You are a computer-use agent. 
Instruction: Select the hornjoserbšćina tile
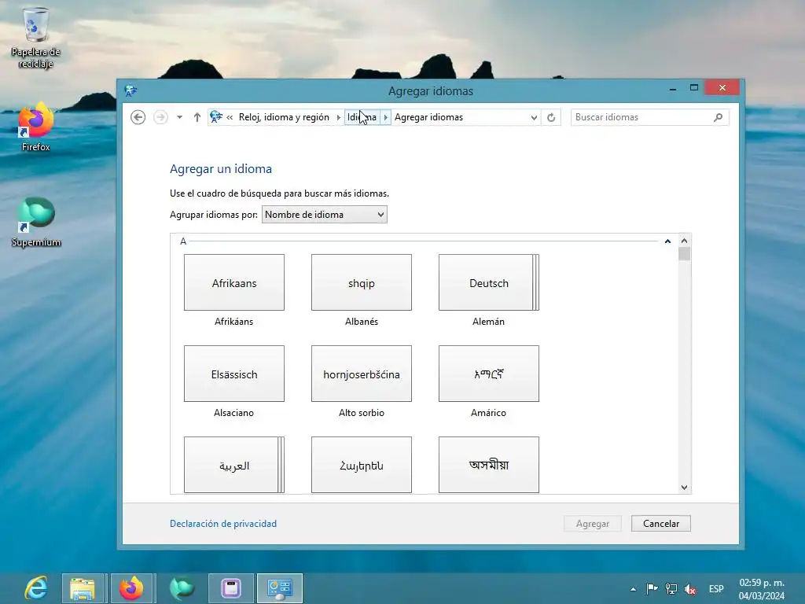[362, 374]
